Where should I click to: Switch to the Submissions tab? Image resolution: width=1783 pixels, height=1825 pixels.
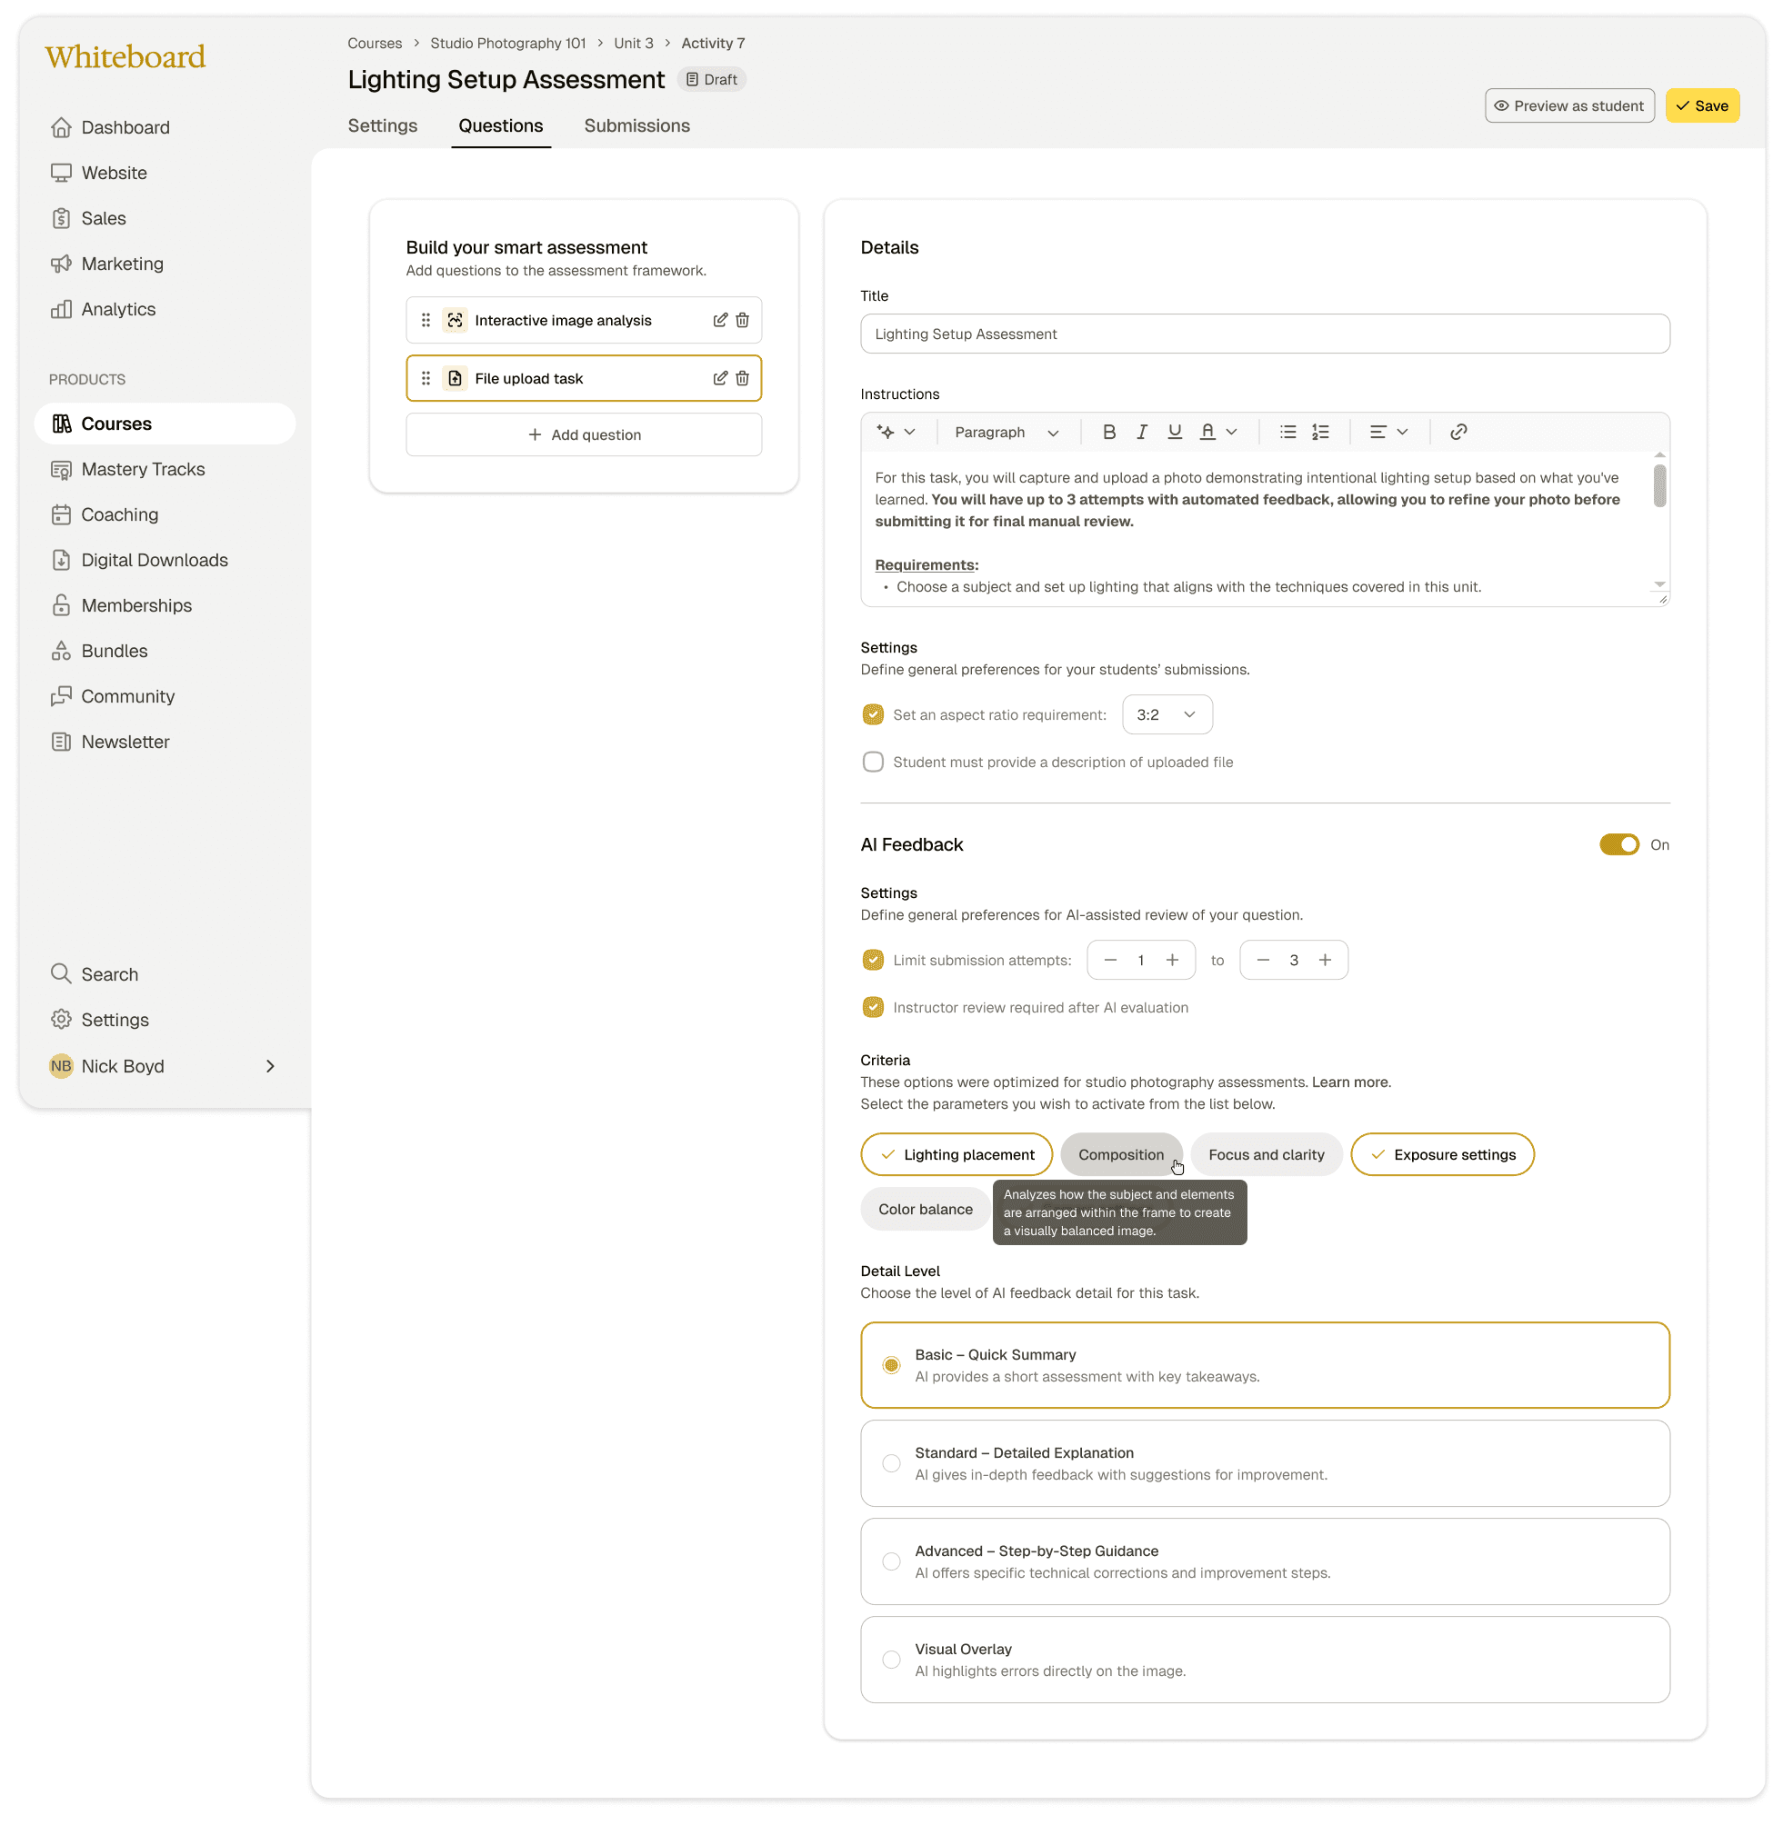coord(636,125)
